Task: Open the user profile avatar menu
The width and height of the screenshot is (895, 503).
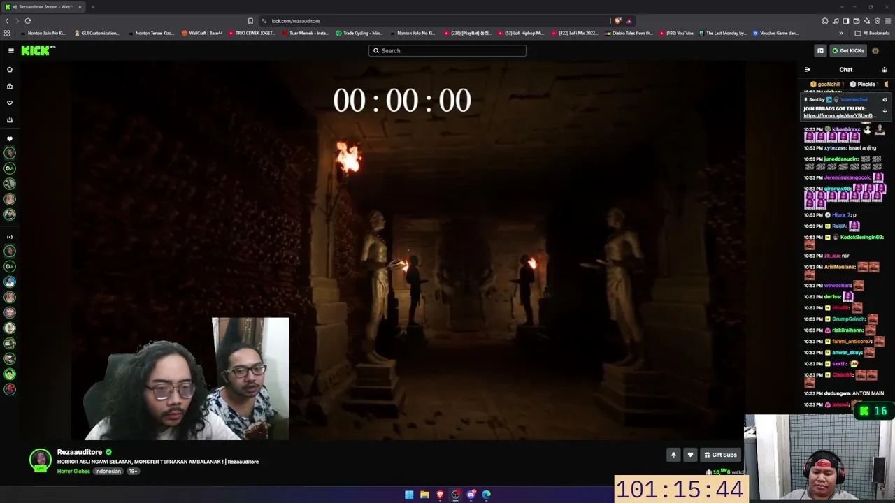Action: (x=875, y=50)
